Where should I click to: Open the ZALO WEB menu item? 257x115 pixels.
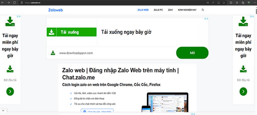click(143, 10)
